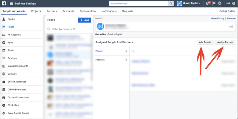This screenshot has width=238, height=119.
Task: Select the Instagram Accounts sidebar label
Action: pos(18,66)
